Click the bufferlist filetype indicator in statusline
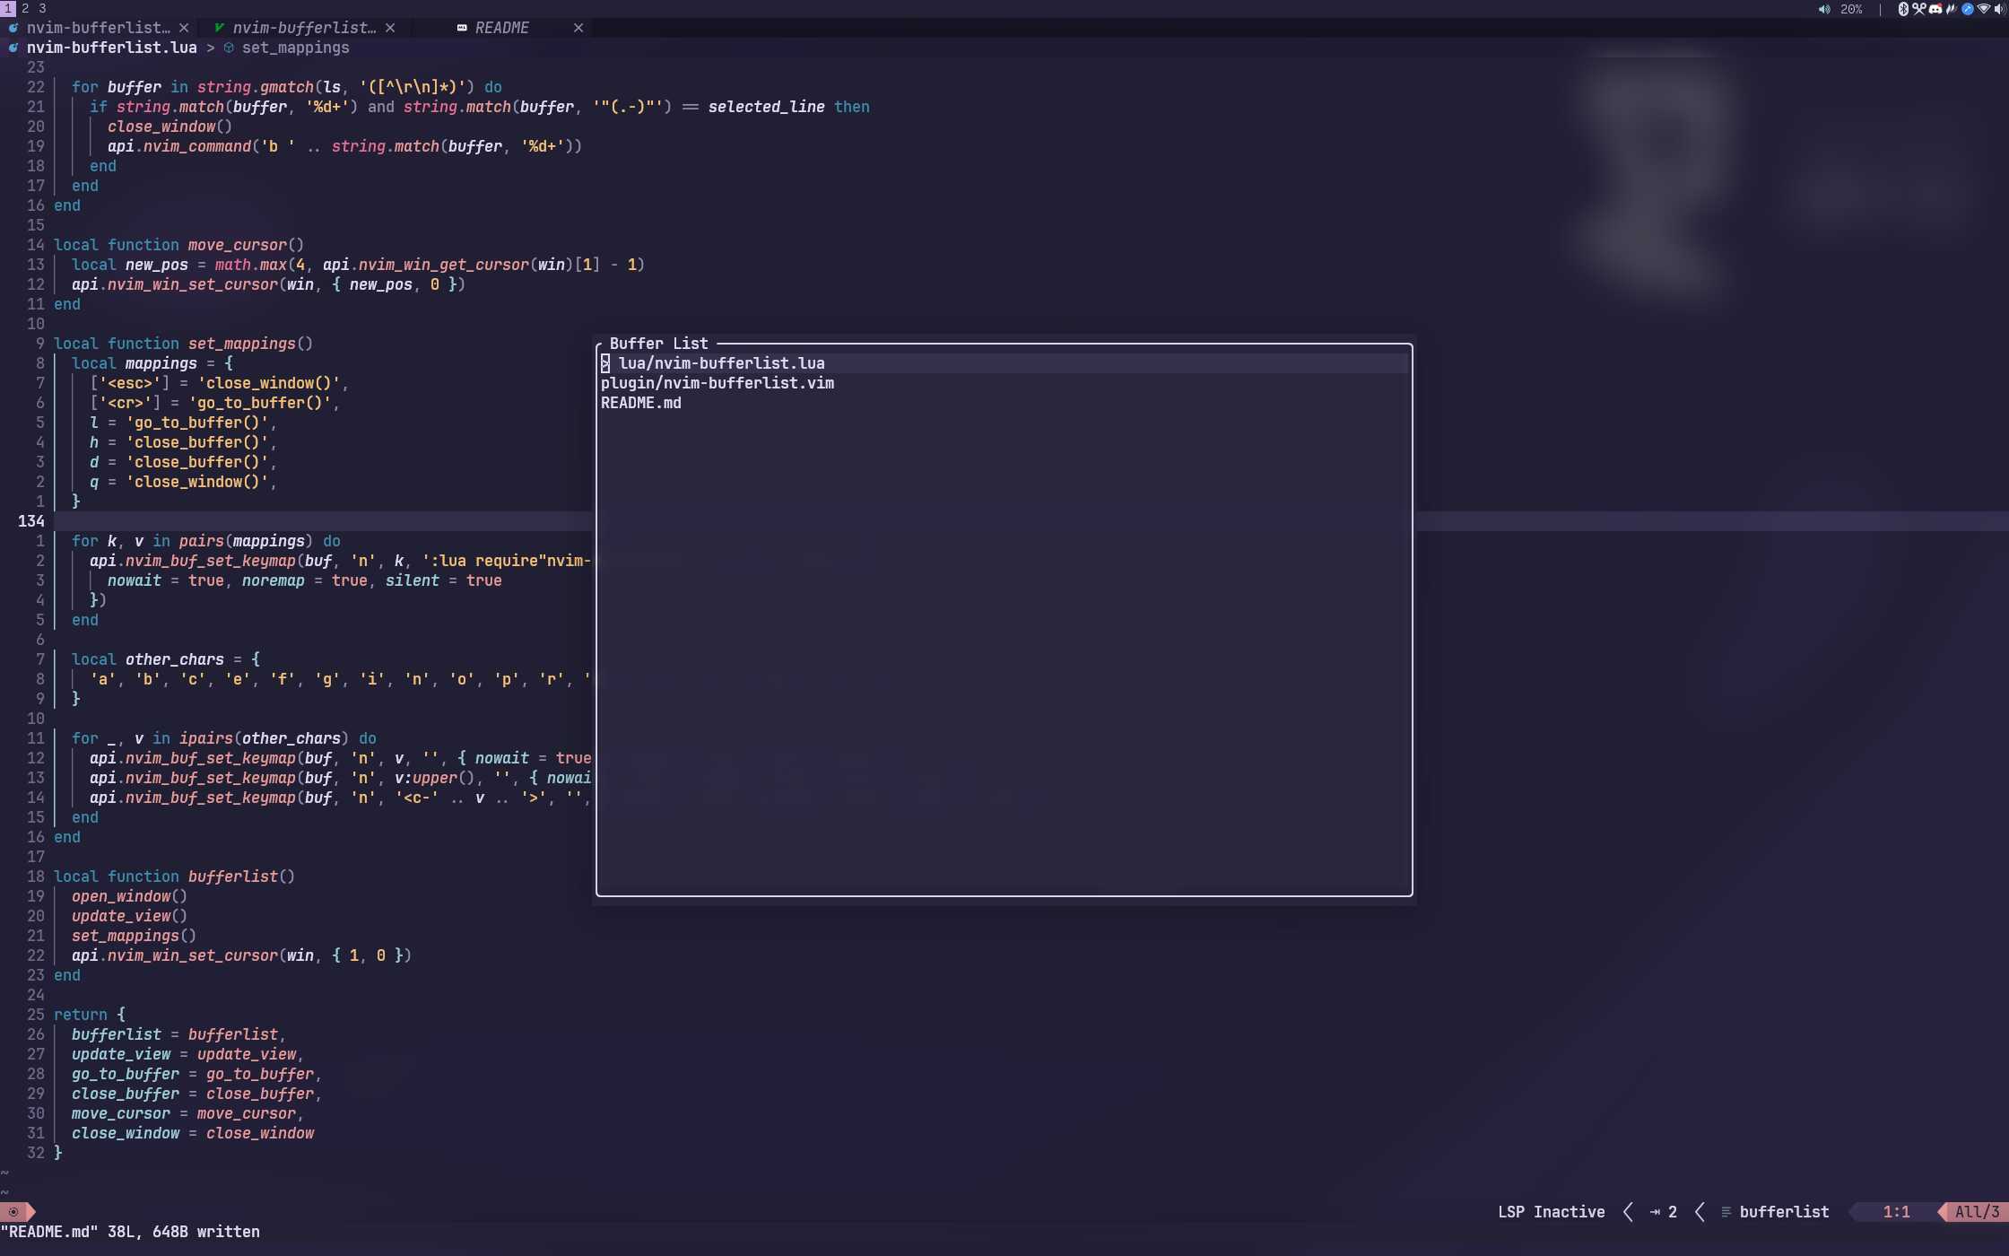The width and height of the screenshot is (2009, 1256). tap(1783, 1212)
